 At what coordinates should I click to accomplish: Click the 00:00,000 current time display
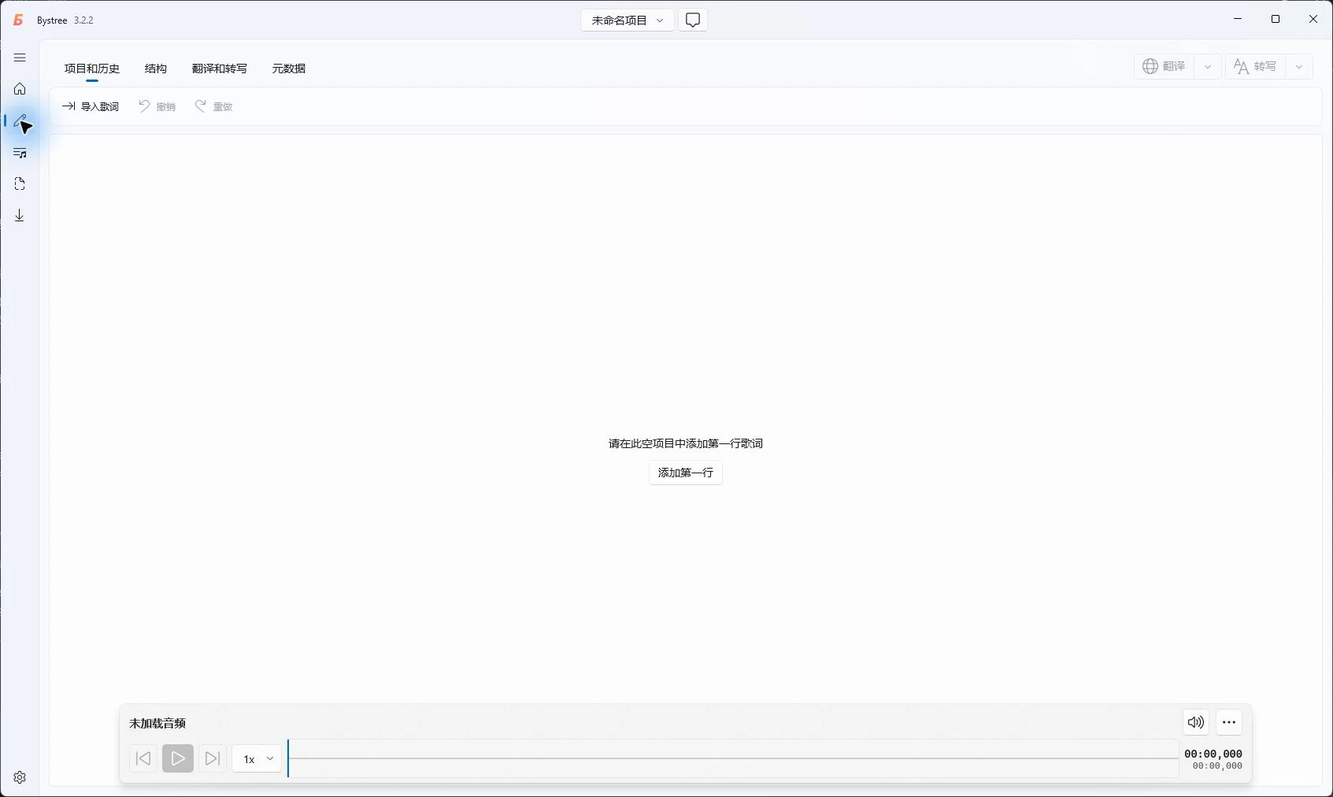point(1213,754)
